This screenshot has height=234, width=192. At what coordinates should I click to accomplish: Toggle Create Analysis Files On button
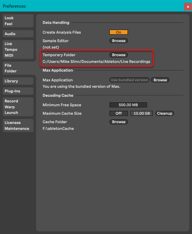(119, 32)
